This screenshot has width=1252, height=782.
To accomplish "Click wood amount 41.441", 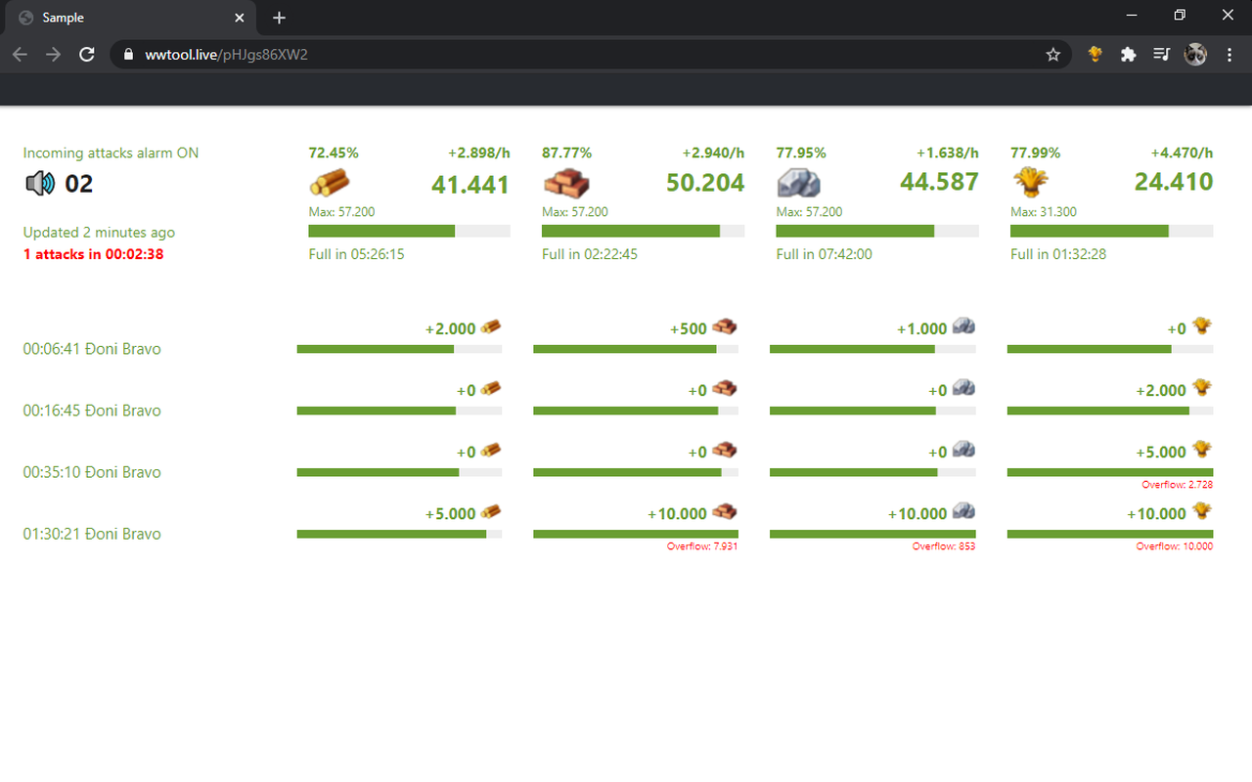I will coord(470,184).
